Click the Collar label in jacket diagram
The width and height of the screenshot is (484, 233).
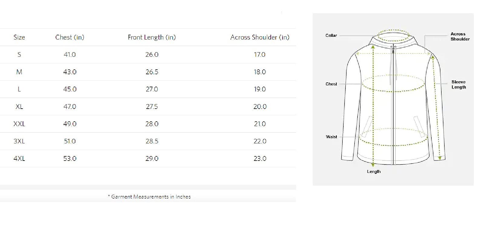[x=331, y=35]
